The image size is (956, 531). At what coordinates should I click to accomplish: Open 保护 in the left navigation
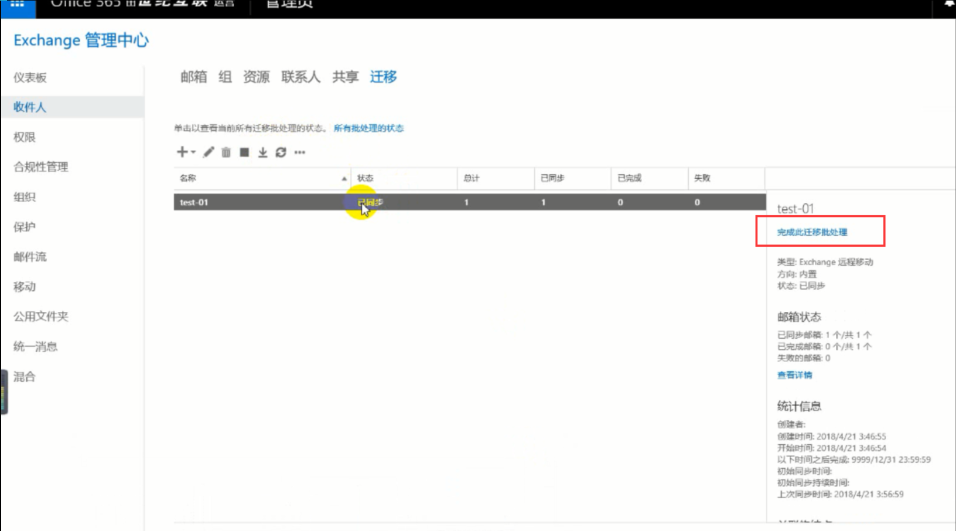click(25, 227)
